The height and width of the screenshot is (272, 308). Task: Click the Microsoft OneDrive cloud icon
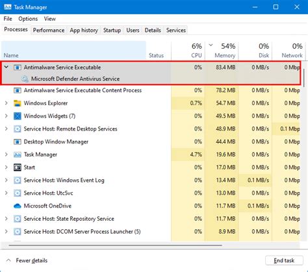point(18,206)
